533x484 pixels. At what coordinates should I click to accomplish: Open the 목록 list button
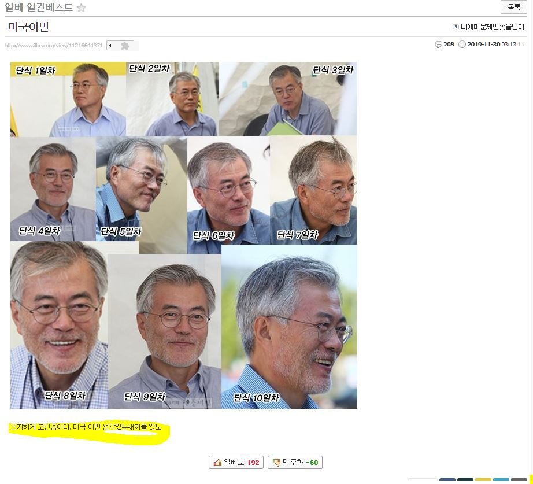coord(513,7)
